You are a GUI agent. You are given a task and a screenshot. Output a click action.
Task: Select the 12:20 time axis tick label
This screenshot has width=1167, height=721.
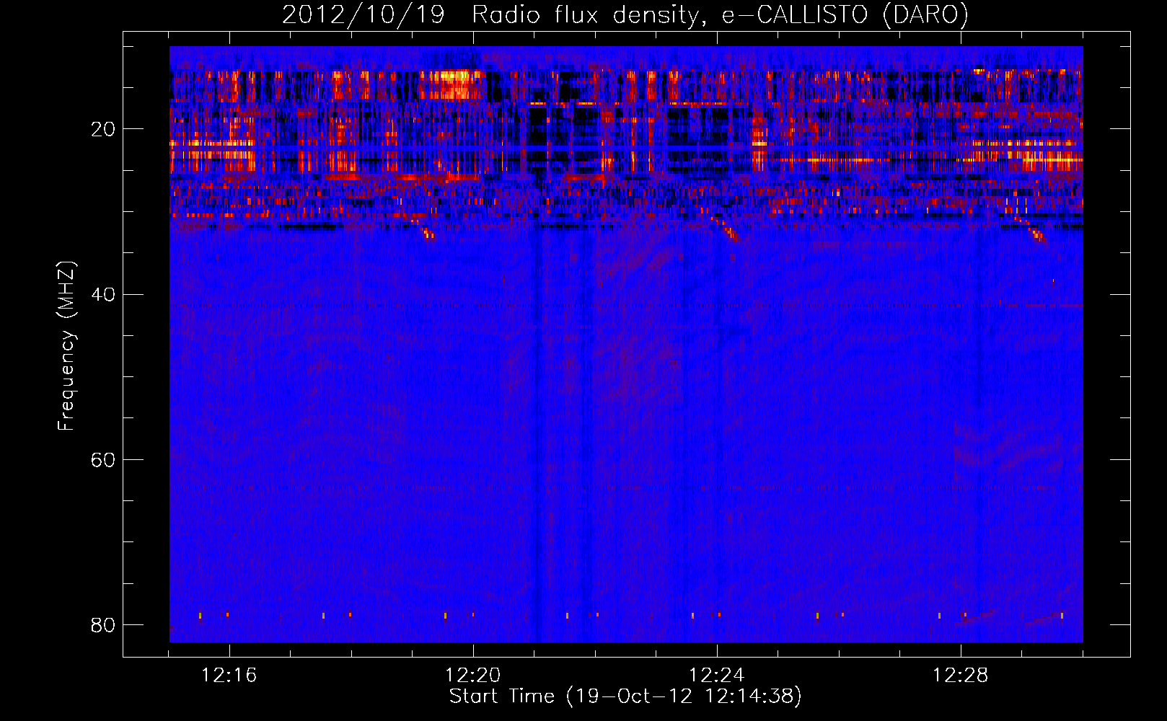click(x=473, y=676)
